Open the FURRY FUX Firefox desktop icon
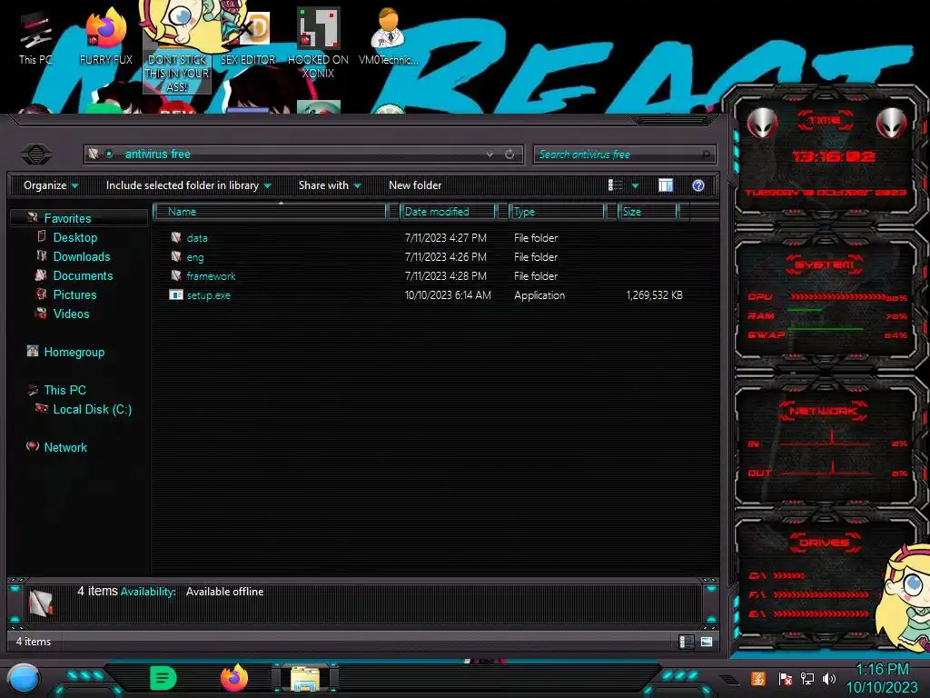930x698 pixels. click(x=105, y=36)
